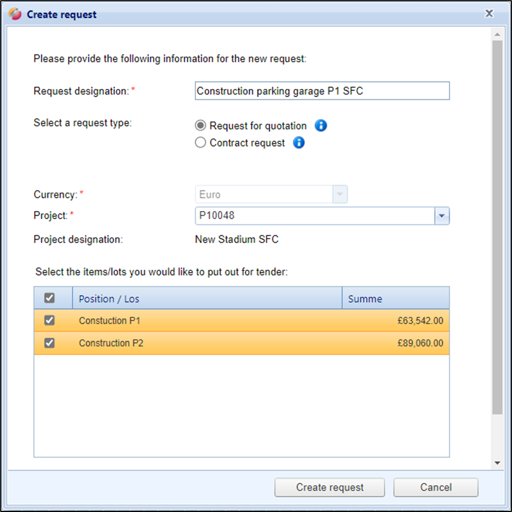Open the Project dropdown arrow
This screenshot has height=512, width=512.
click(x=442, y=216)
